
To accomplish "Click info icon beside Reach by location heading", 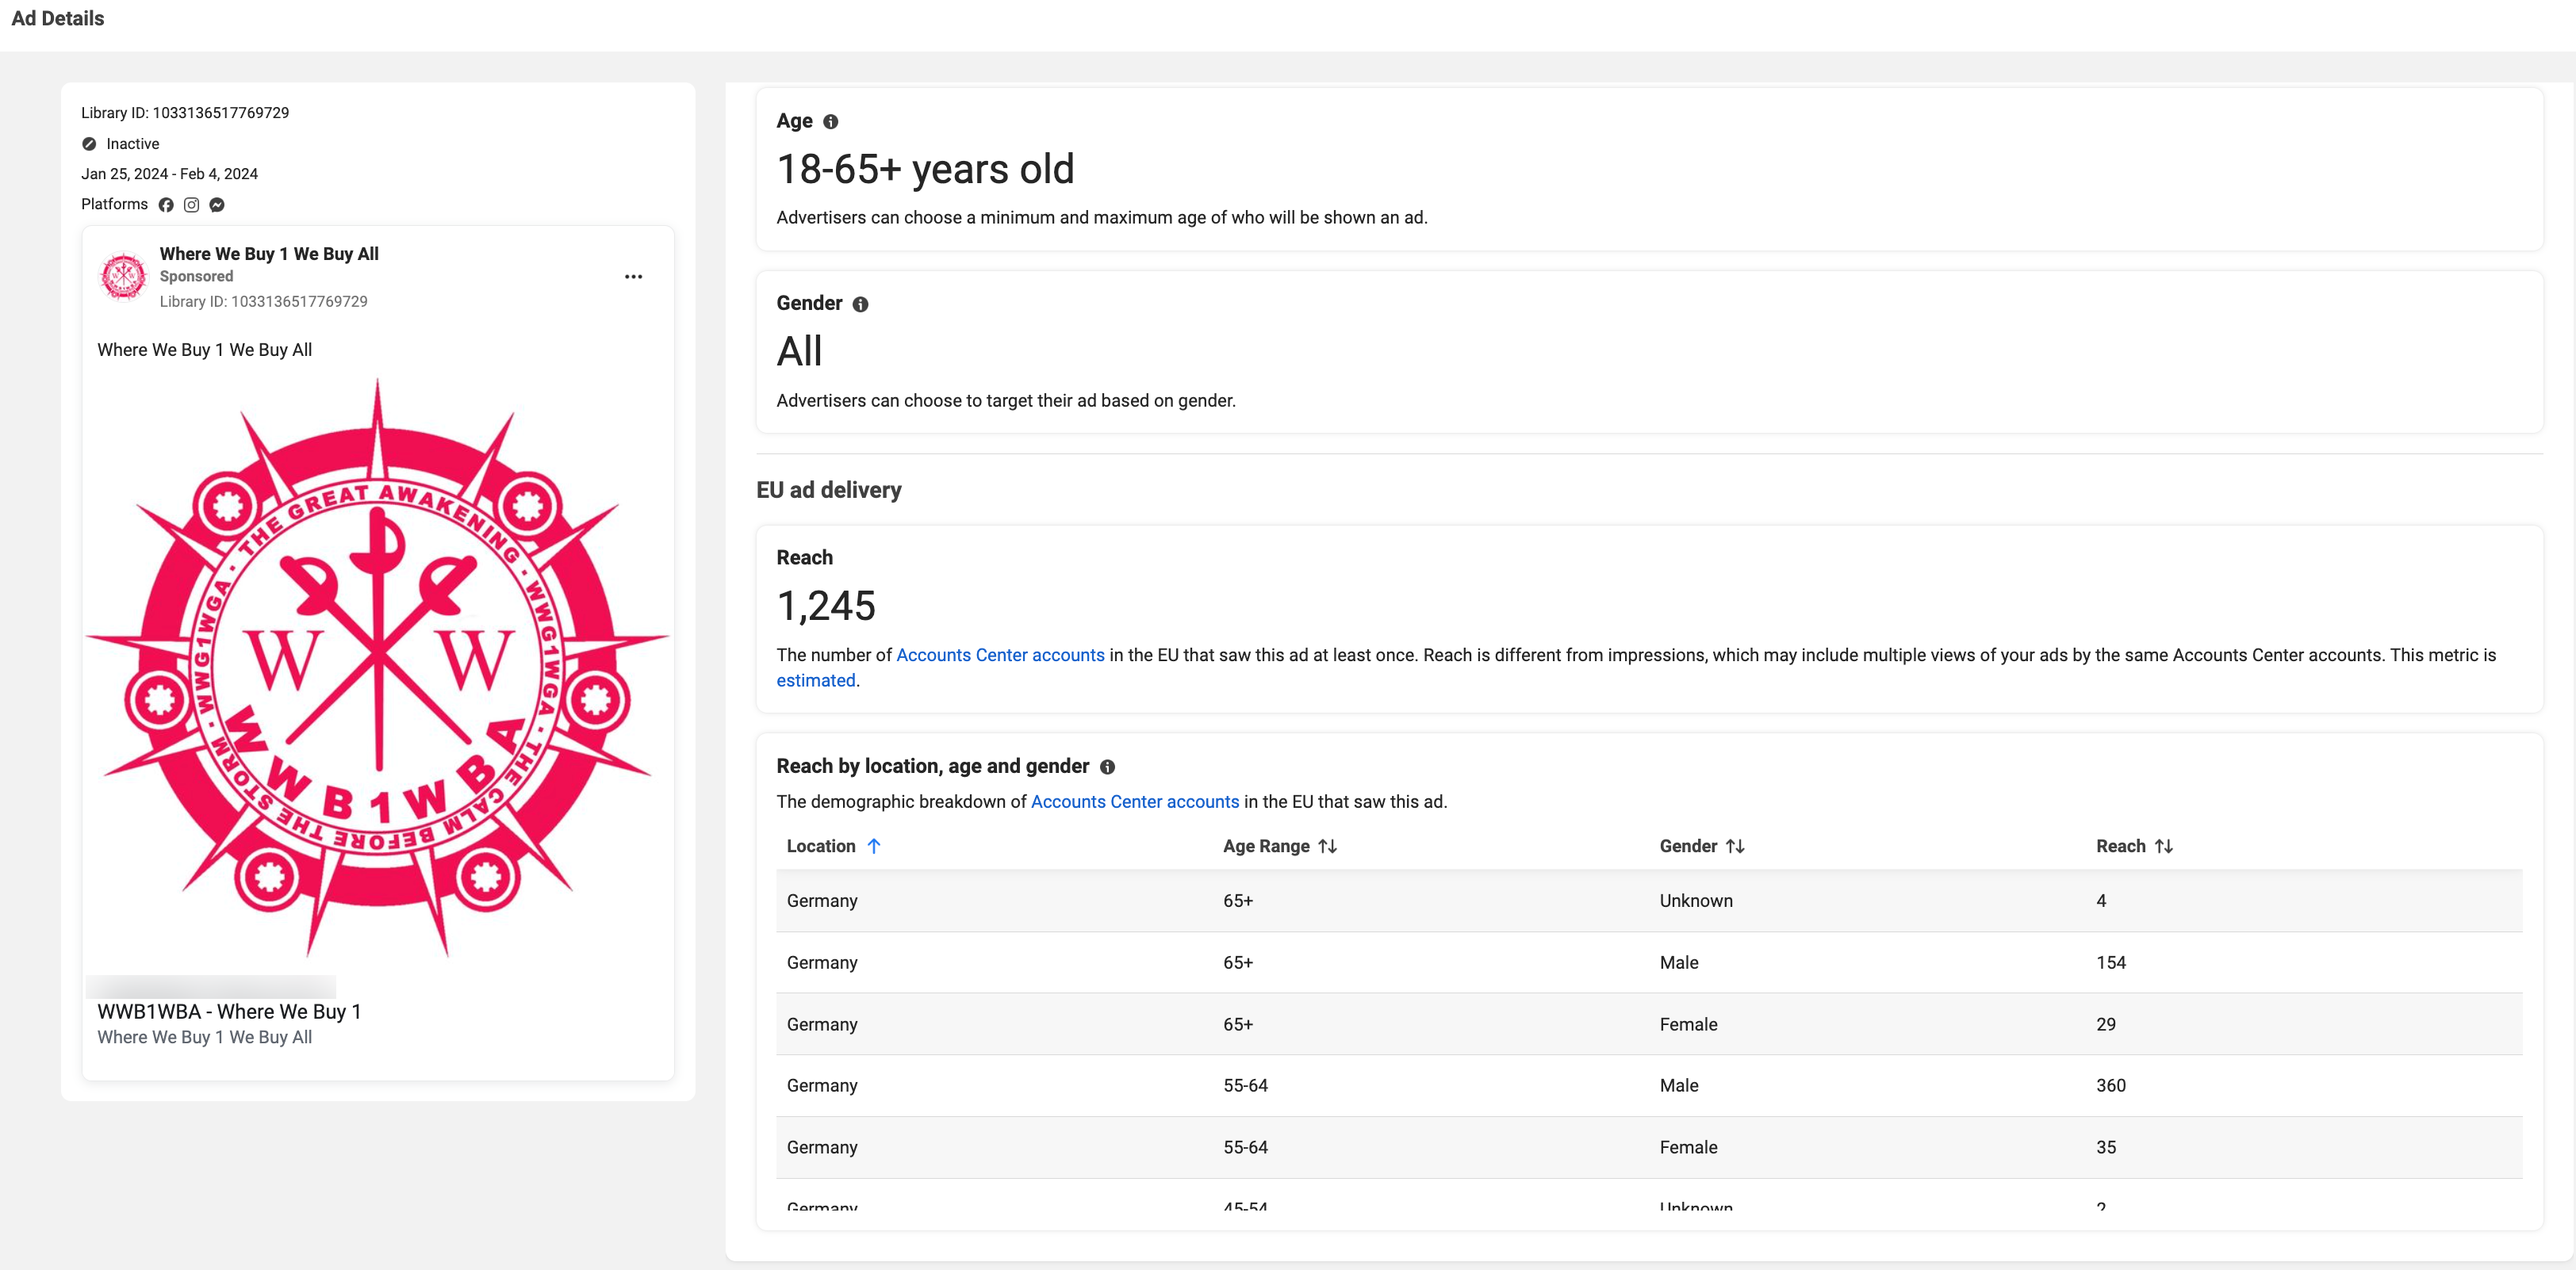I will click(x=1107, y=767).
